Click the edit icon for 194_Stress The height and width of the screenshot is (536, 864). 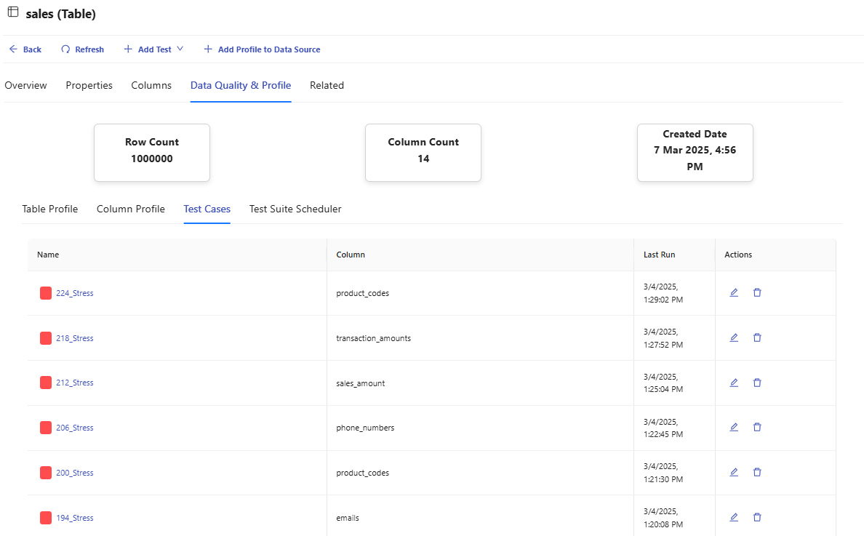(x=734, y=517)
